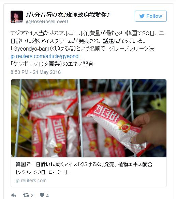This screenshot has height=199, width=176.
Task: Click the retweet count 2
Action: tap(32, 196)
